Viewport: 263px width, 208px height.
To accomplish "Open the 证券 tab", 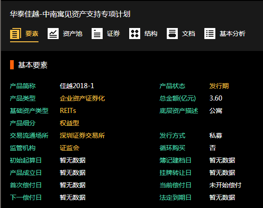I will (x=106, y=34).
